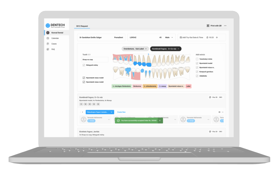Viewport: 275px width, 174px height.
Task: Select the green részleges fémkerámia legend swatch
Action: [x=121, y=86]
